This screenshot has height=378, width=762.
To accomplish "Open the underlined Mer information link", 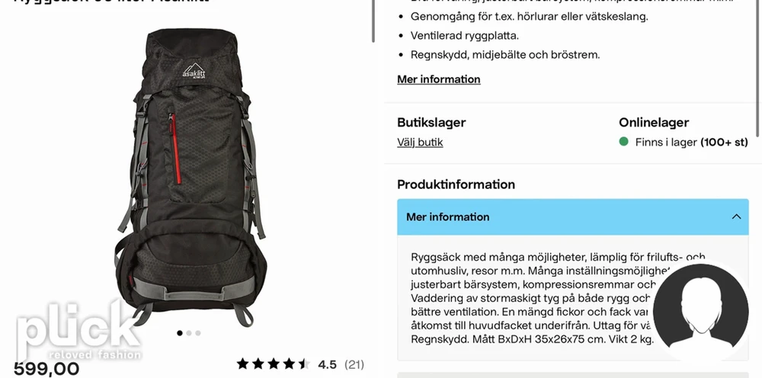I will [439, 79].
